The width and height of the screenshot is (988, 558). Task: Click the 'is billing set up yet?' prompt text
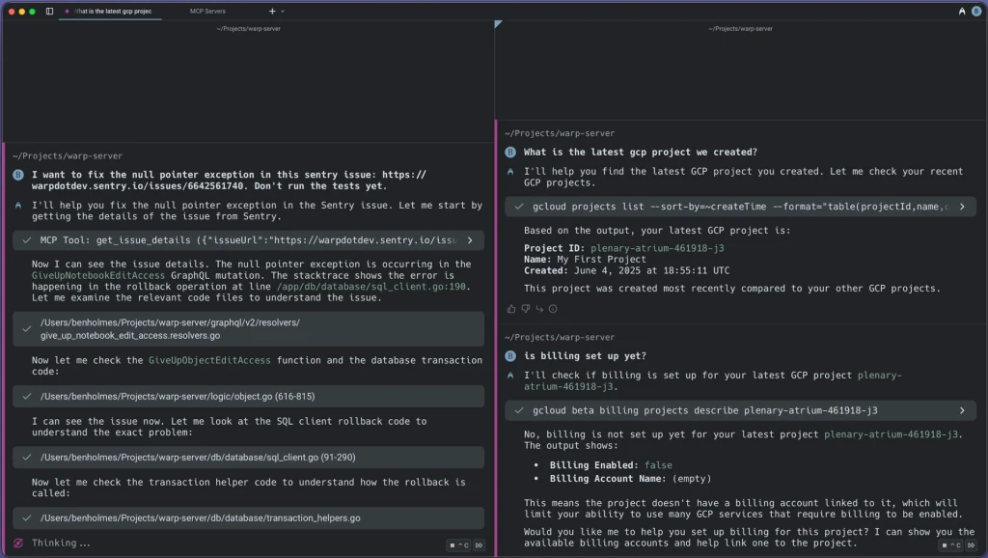(585, 356)
